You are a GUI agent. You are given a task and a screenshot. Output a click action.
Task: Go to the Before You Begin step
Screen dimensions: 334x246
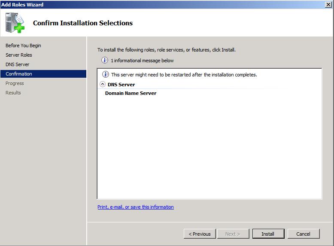(23, 46)
